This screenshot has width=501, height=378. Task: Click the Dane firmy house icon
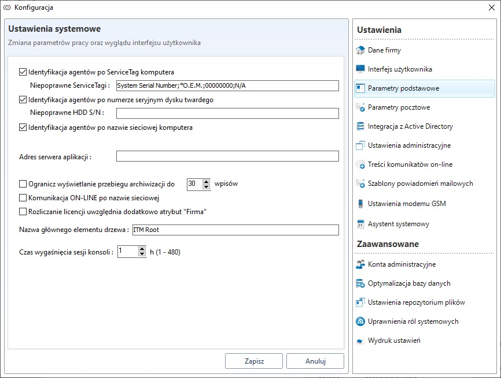tap(360, 50)
